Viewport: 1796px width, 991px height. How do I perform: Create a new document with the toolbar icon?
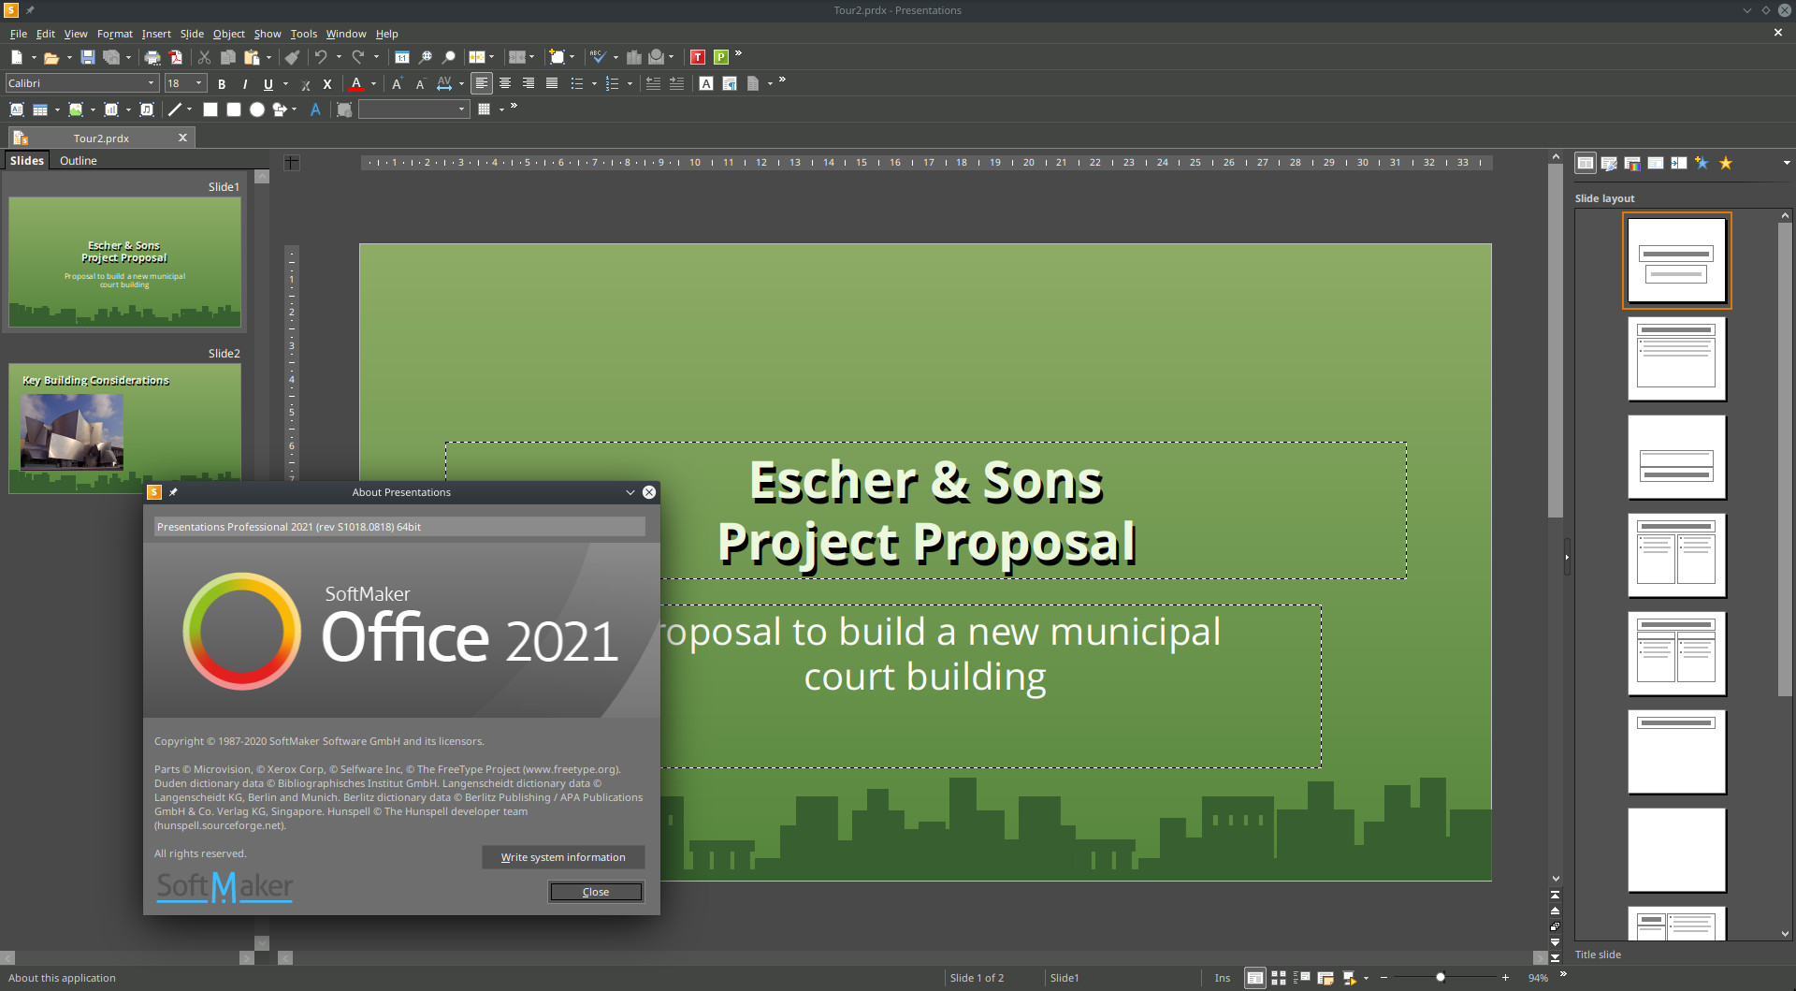[17, 57]
